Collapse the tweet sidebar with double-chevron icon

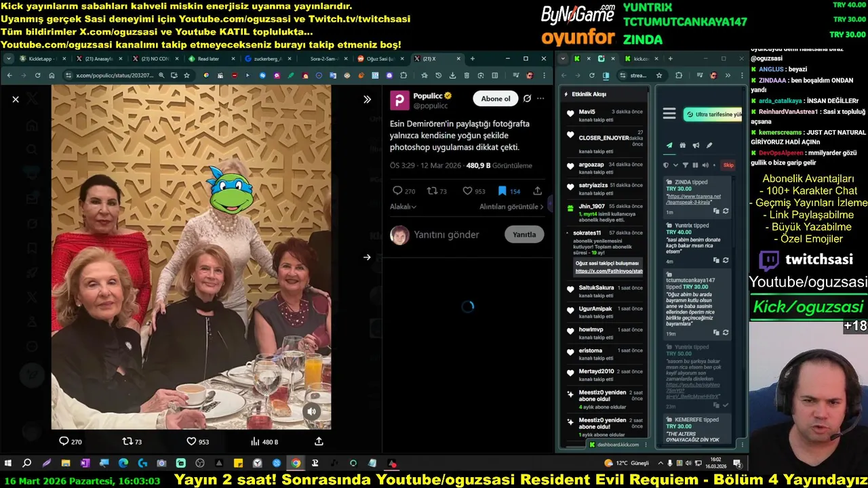coord(367,100)
